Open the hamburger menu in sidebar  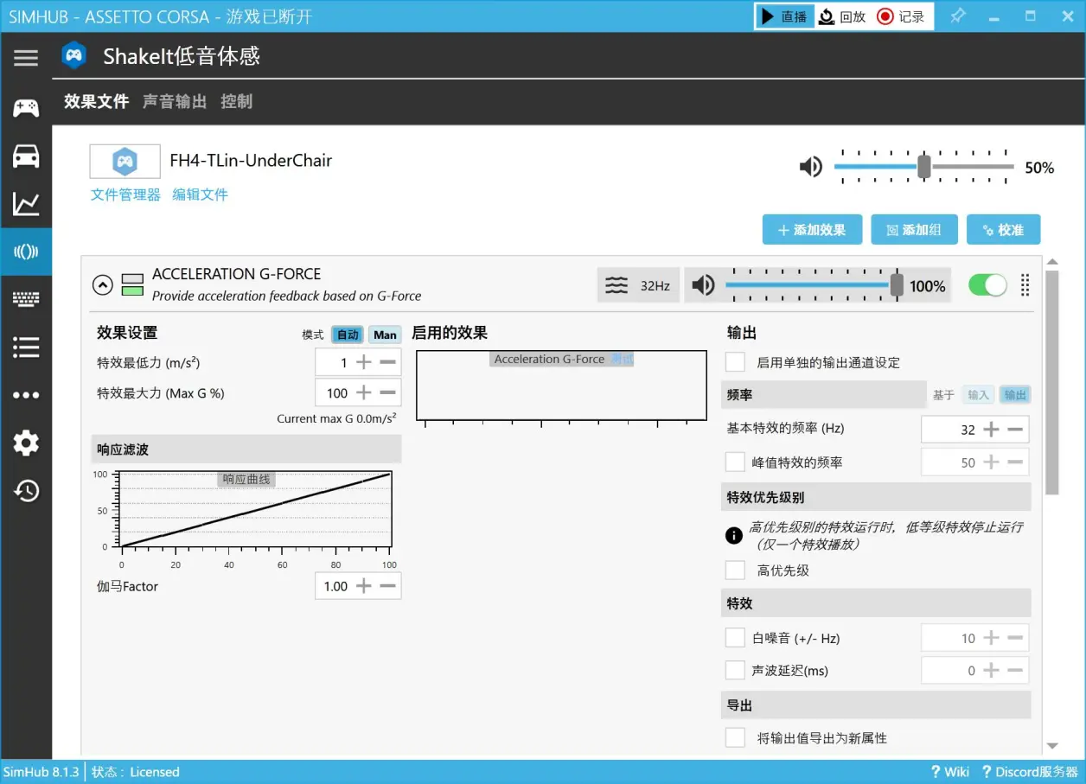point(26,58)
